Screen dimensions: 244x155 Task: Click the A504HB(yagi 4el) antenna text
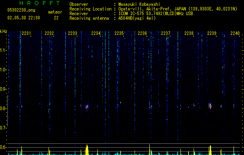coord(137,18)
